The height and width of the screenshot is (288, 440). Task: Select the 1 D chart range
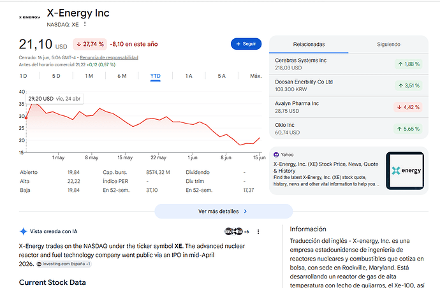coord(24,76)
